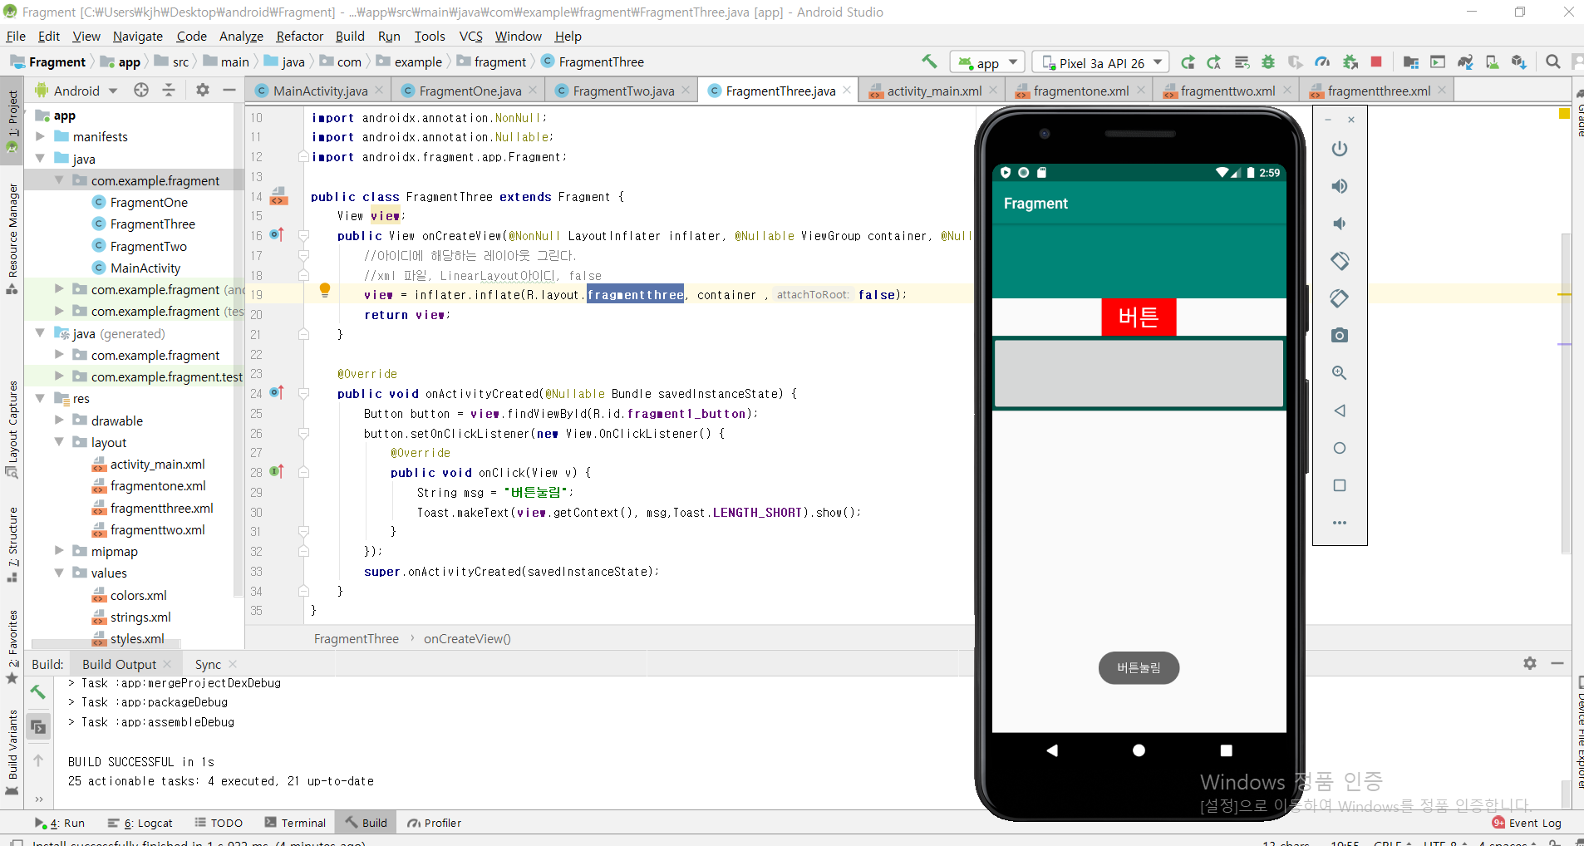
Task: Switch to the fragmenttwo.xml editor tab
Action: point(1227,91)
